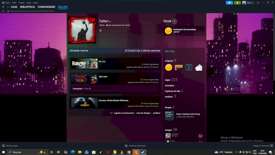Click the friend level 12 badge
The height and width of the screenshot is (155, 275).
pyautogui.click(x=200, y=136)
